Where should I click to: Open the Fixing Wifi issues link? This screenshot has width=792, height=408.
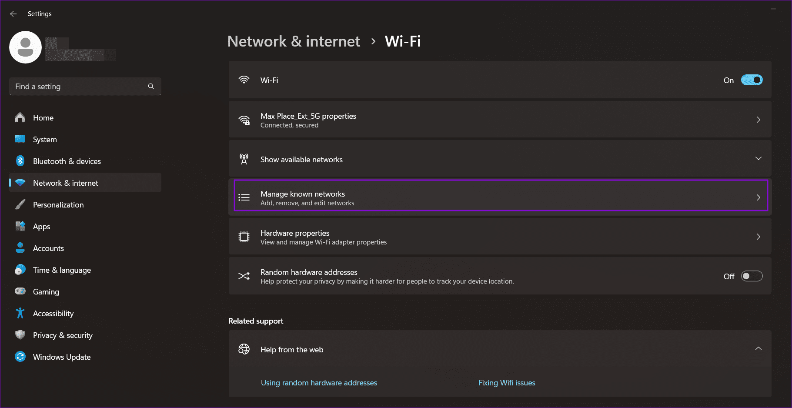tap(506, 382)
